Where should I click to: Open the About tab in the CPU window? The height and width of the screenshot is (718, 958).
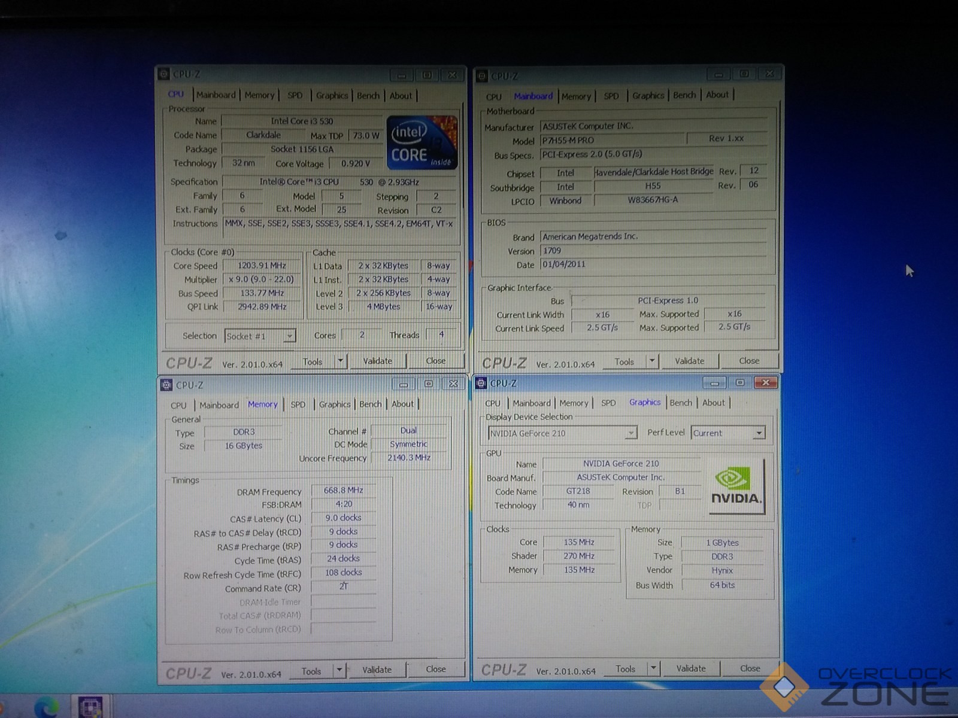[x=401, y=95]
